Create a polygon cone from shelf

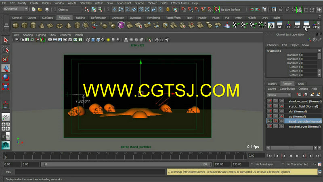pyautogui.click(x=42, y=25)
